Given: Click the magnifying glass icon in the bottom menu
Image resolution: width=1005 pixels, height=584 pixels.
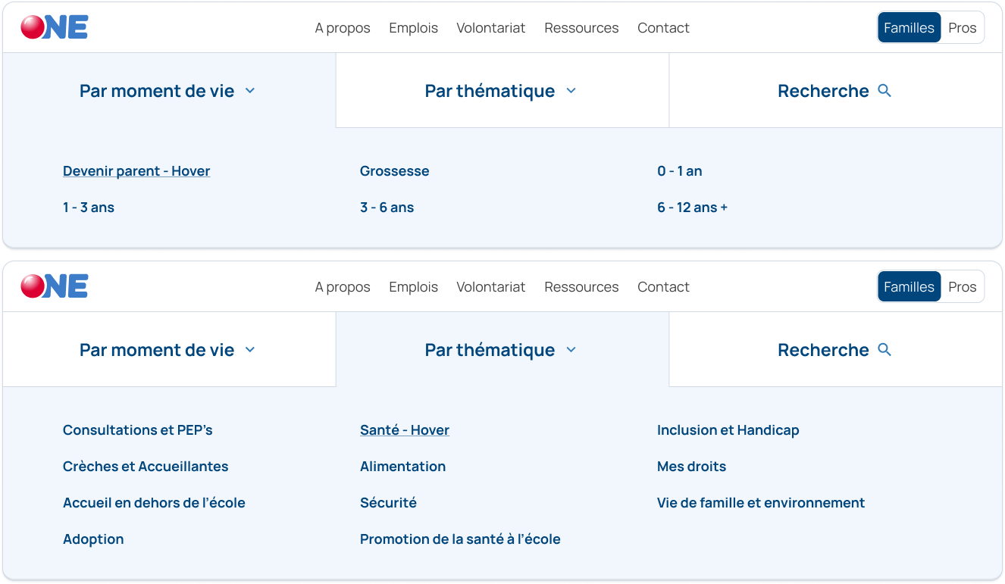Looking at the screenshot, I should click(x=884, y=349).
